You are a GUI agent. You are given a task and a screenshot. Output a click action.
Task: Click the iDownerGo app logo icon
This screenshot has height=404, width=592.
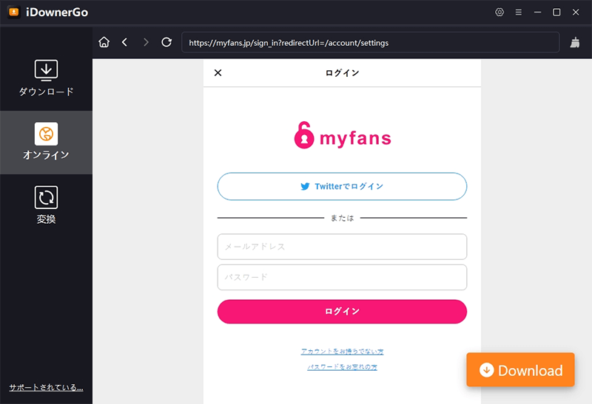14,12
